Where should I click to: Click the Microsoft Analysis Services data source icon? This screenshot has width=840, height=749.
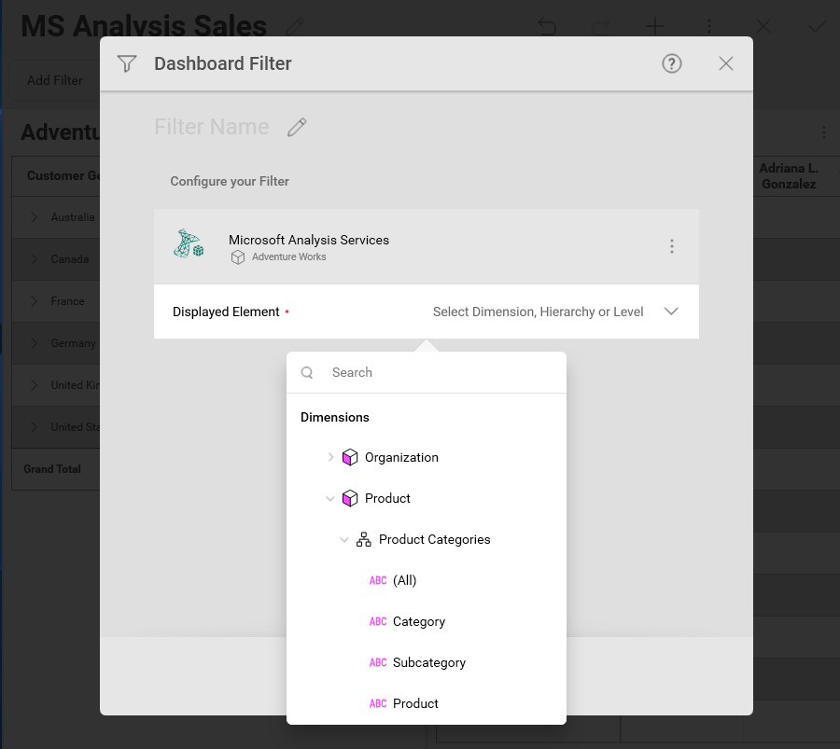coord(189,244)
